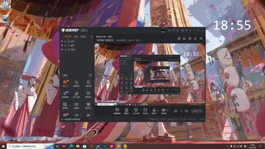Open Microsoft Edge from the taskbar
The image size is (265, 149).
71,146
